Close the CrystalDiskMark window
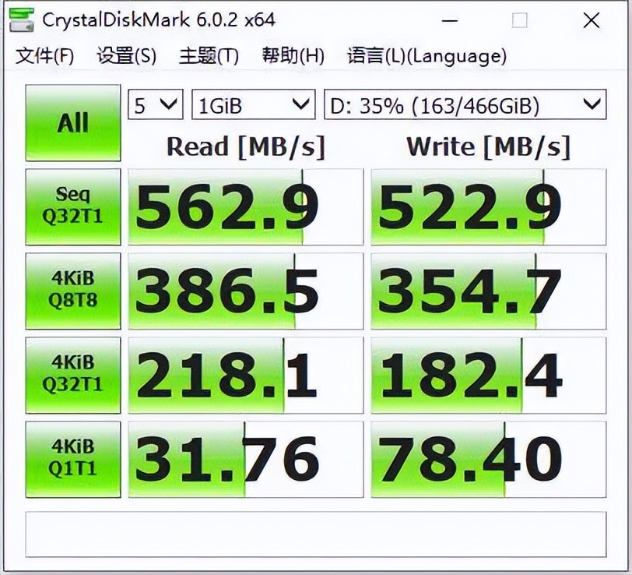The height and width of the screenshot is (575, 632). tap(592, 20)
